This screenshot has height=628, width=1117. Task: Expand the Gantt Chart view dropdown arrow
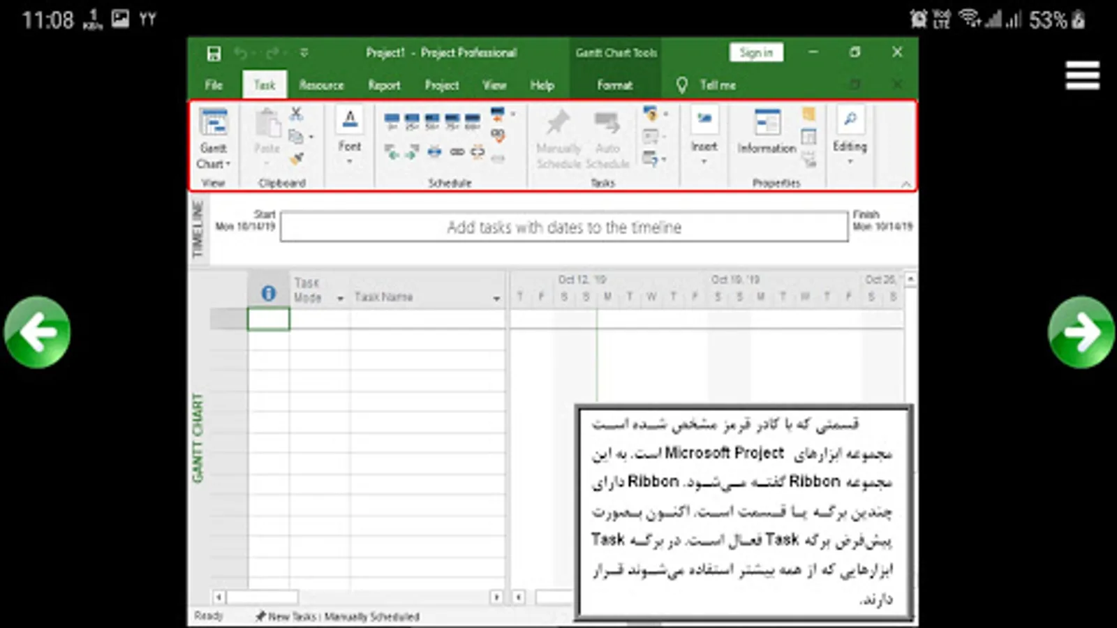[228, 164]
